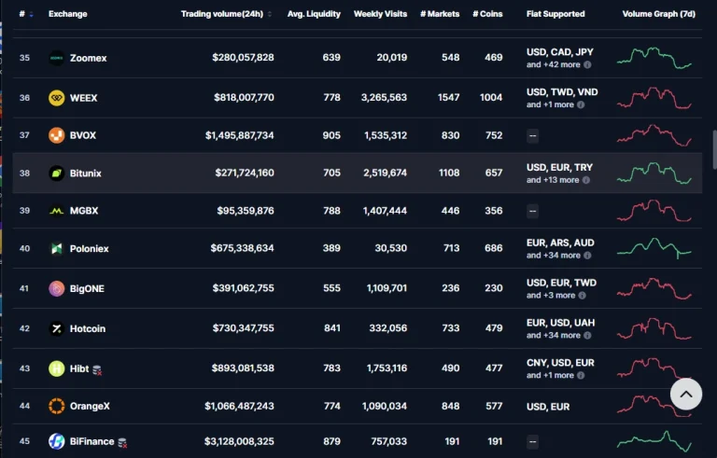
Task: Click the dash fiat placeholder in BVOX row
Action: pyautogui.click(x=532, y=136)
